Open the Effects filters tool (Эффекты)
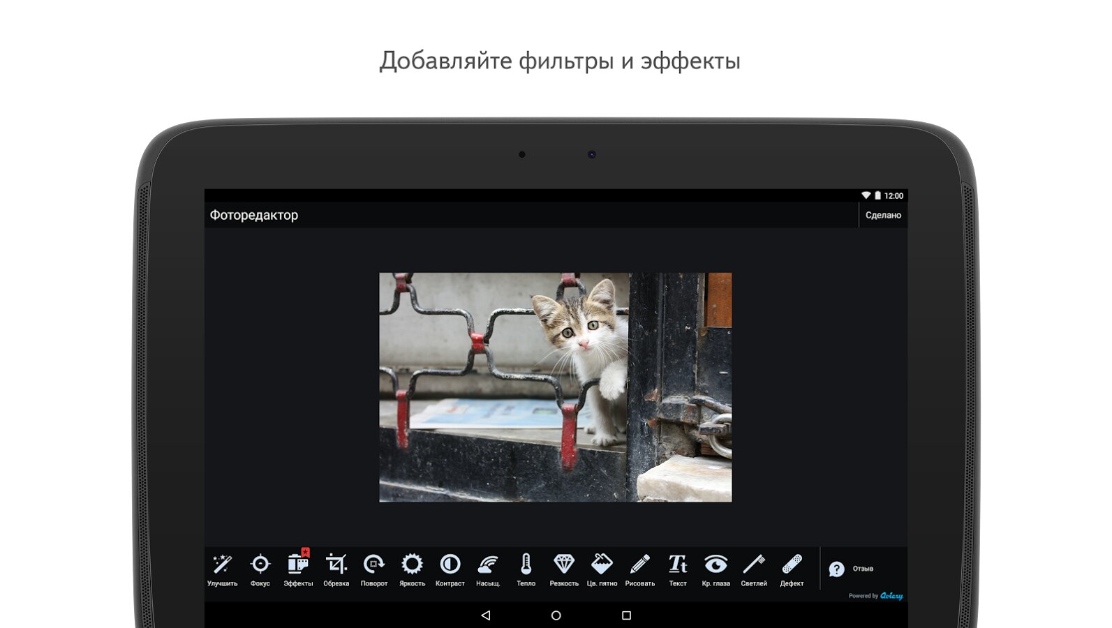Screen dimensions: 1112x628 [298, 569]
